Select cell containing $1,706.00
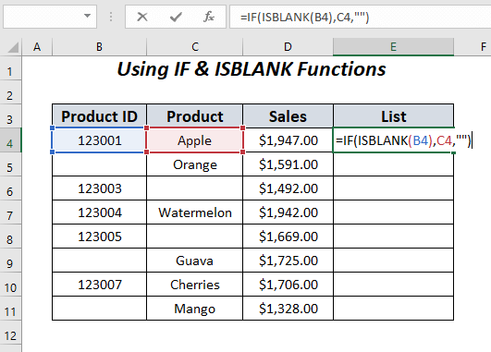The width and height of the screenshot is (491, 352). pos(288,285)
